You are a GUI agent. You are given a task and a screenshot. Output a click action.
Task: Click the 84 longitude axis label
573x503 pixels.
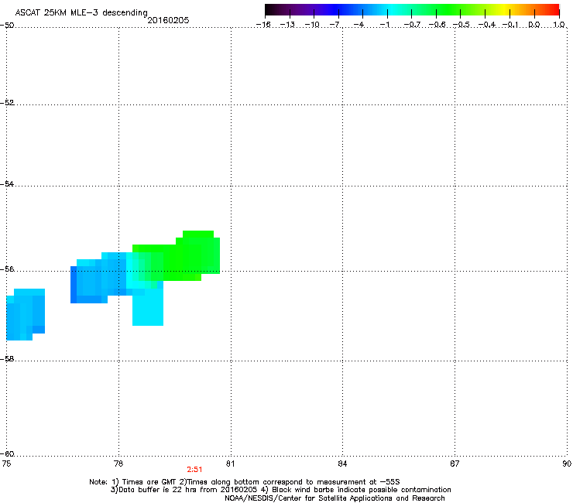(x=342, y=464)
